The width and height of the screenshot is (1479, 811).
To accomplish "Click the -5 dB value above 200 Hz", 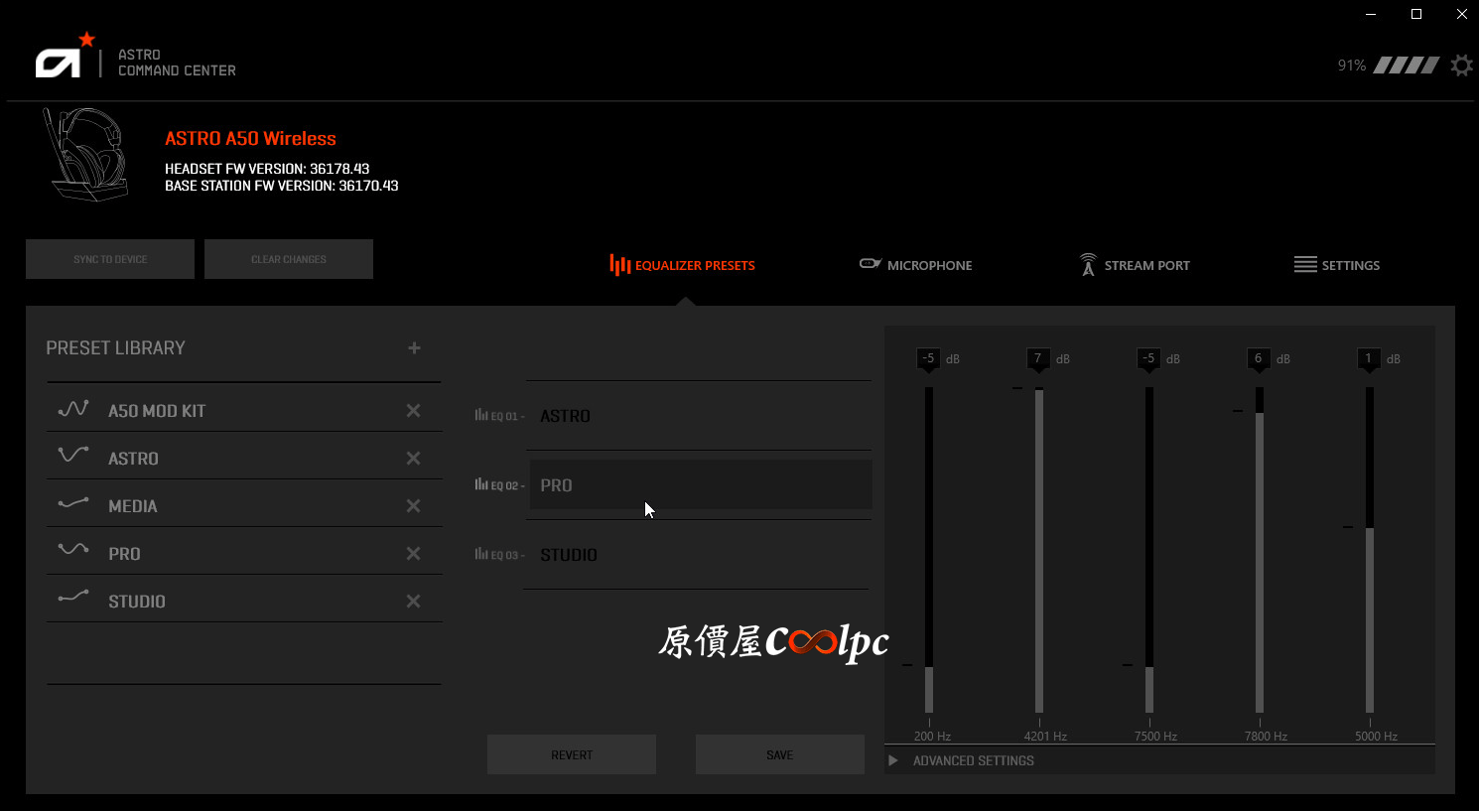I will [928, 359].
